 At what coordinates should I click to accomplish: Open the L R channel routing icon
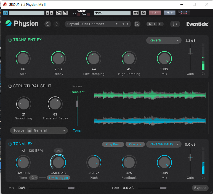pyautogui.click(x=184, y=13)
